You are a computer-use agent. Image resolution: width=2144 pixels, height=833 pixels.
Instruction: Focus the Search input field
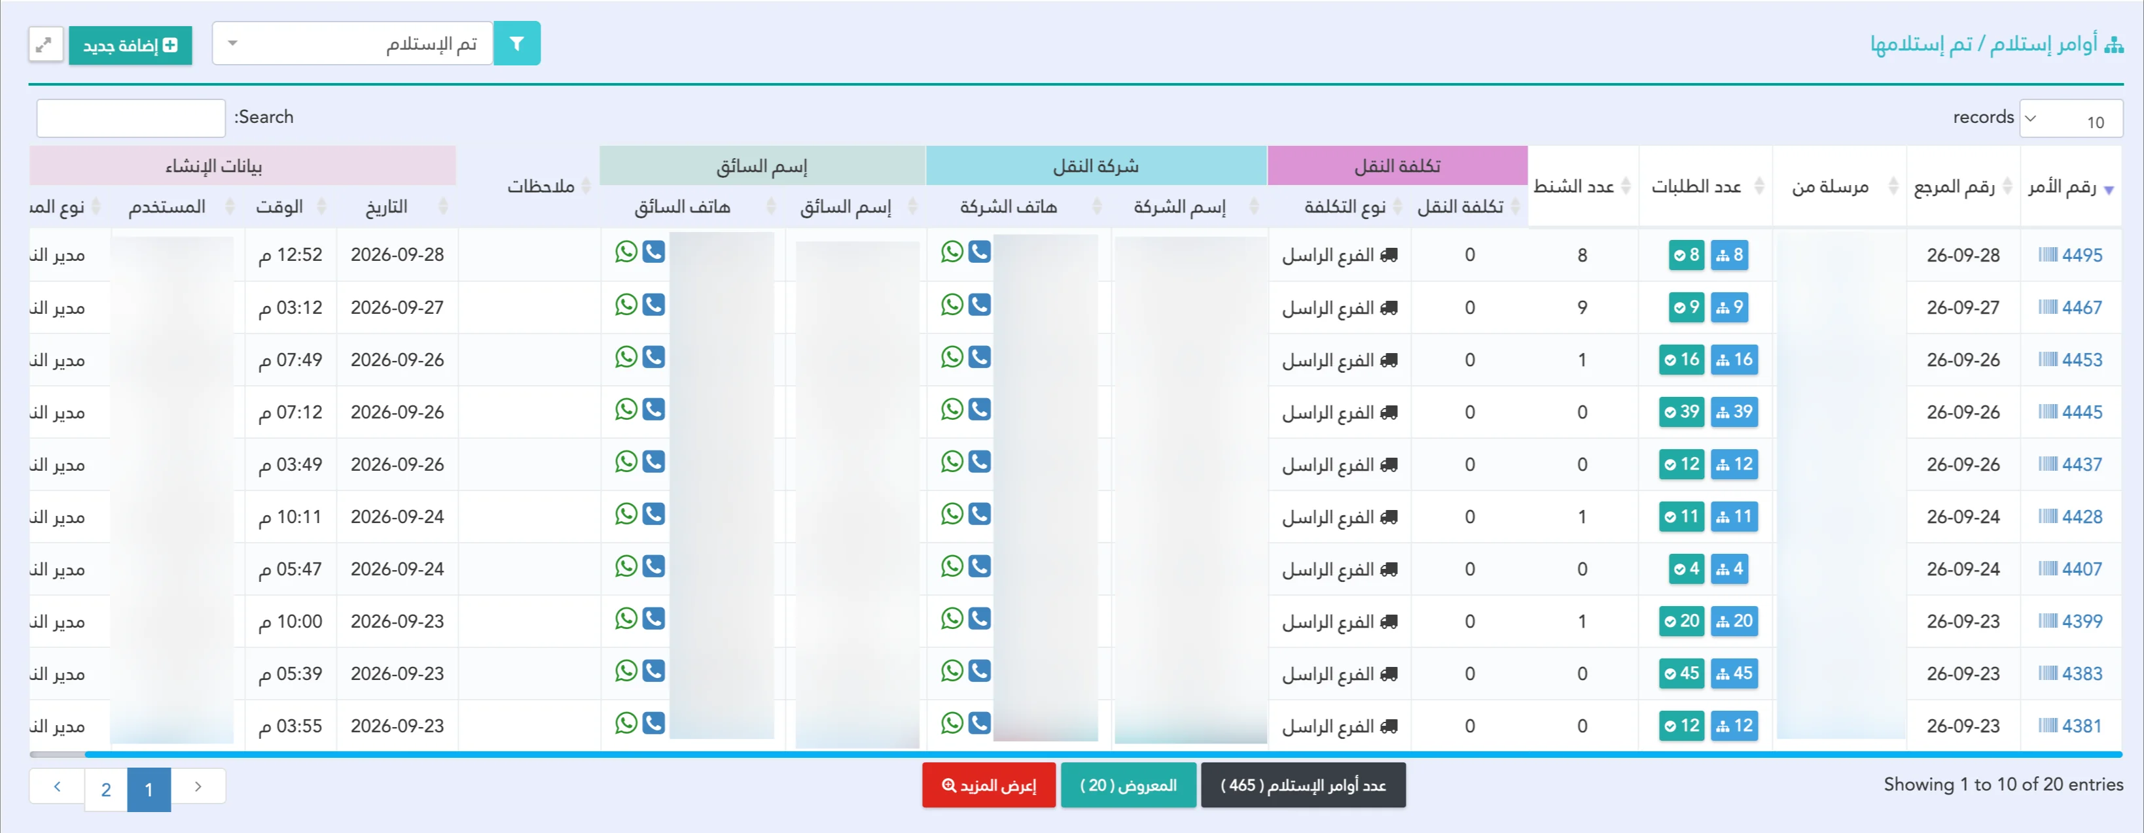[x=131, y=118]
